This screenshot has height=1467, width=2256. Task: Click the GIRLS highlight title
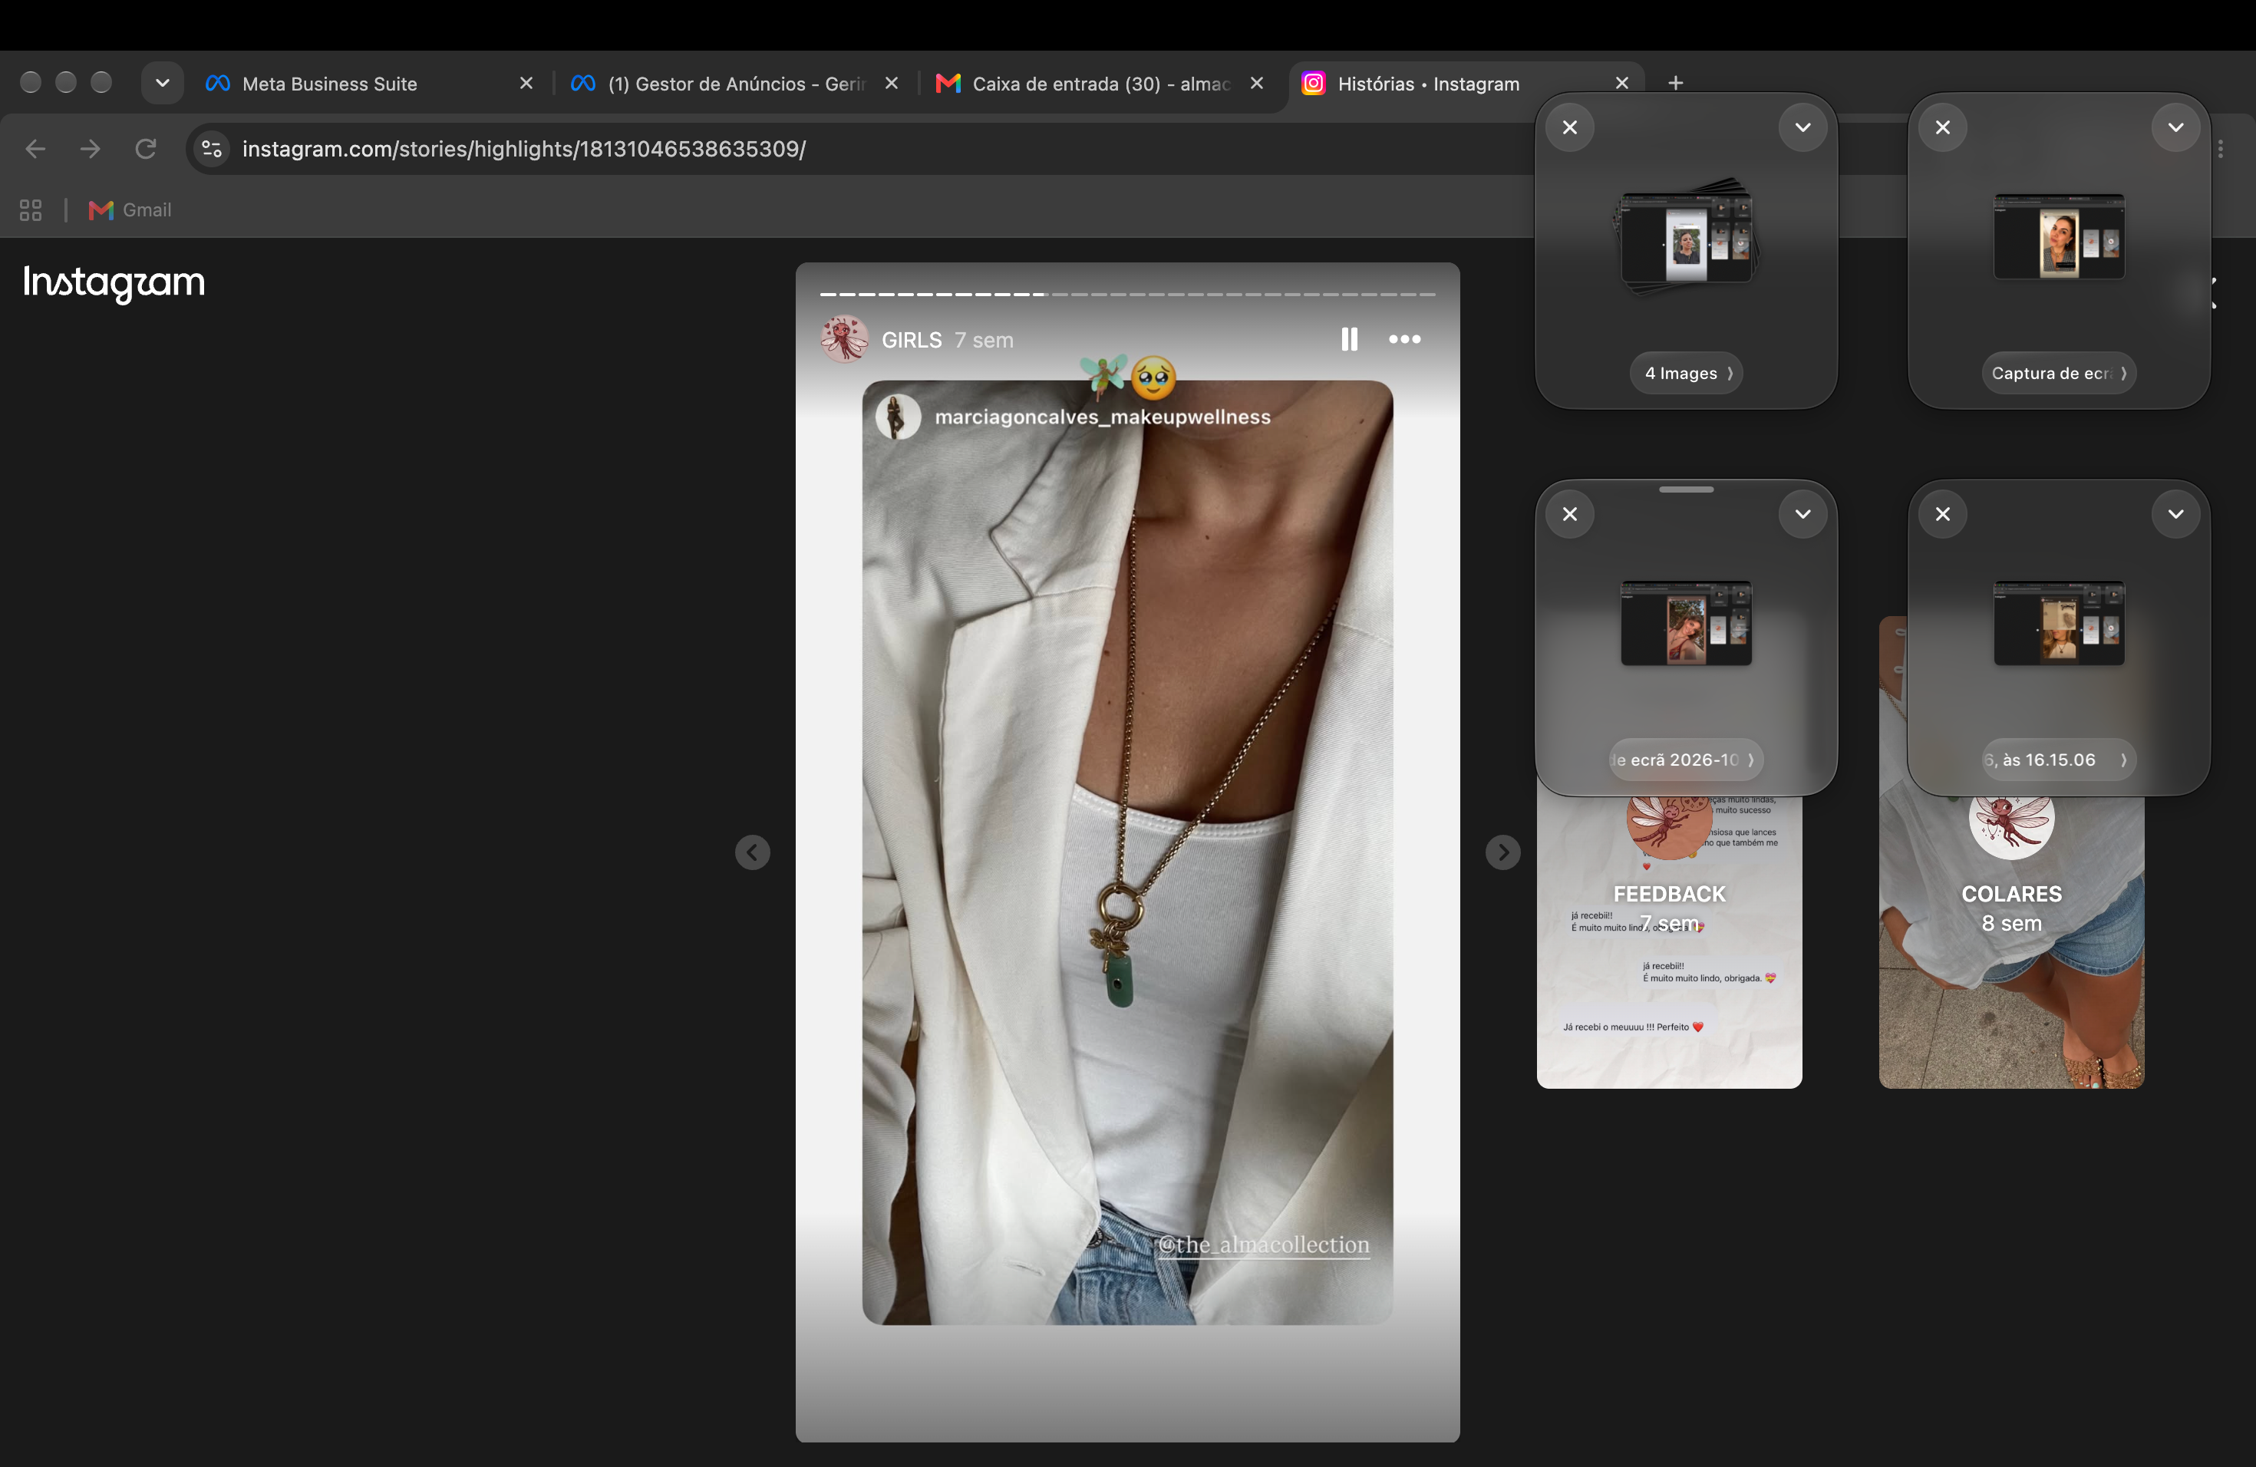912,340
